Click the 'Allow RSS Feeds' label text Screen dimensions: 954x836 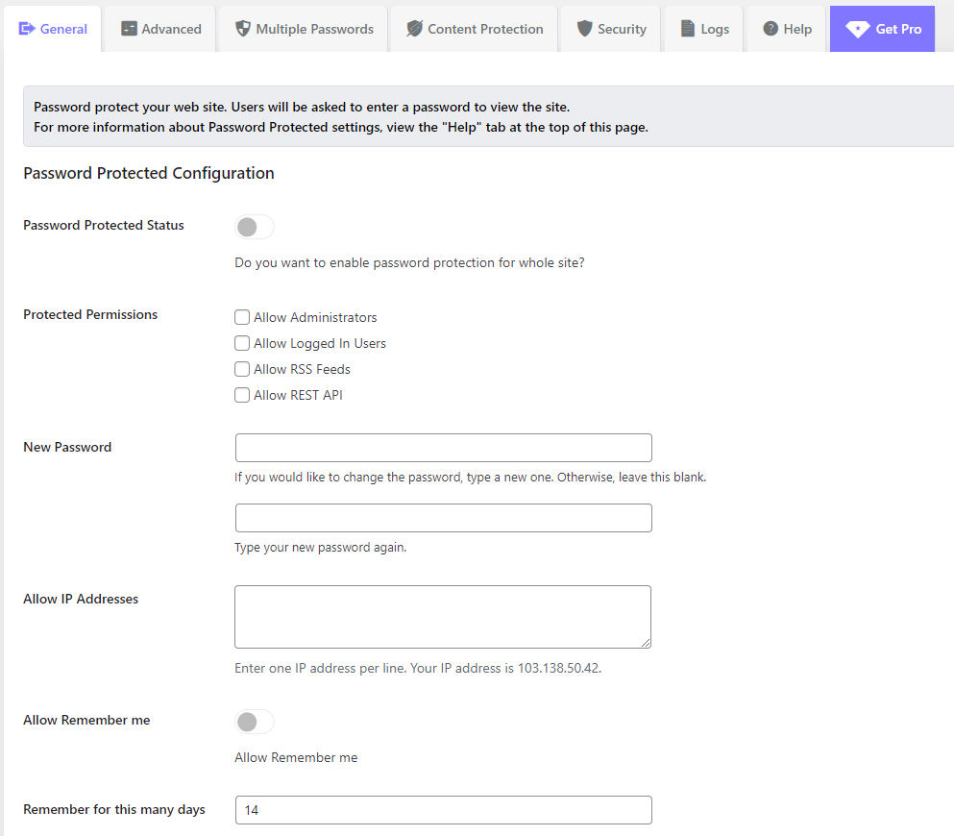302,369
